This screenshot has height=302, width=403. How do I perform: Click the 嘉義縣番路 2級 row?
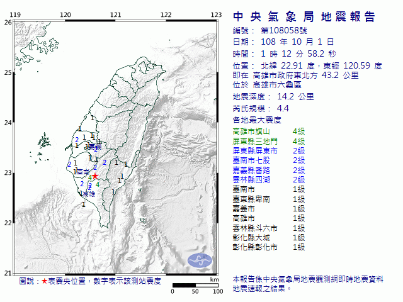click(x=269, y=170)
